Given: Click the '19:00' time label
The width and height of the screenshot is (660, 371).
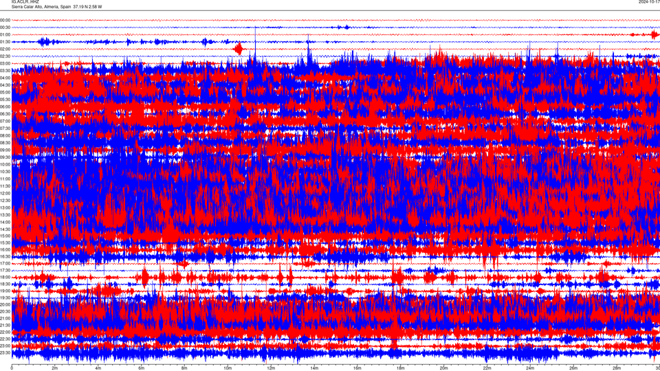Looking at the screenshot, I should coord(5,291).
